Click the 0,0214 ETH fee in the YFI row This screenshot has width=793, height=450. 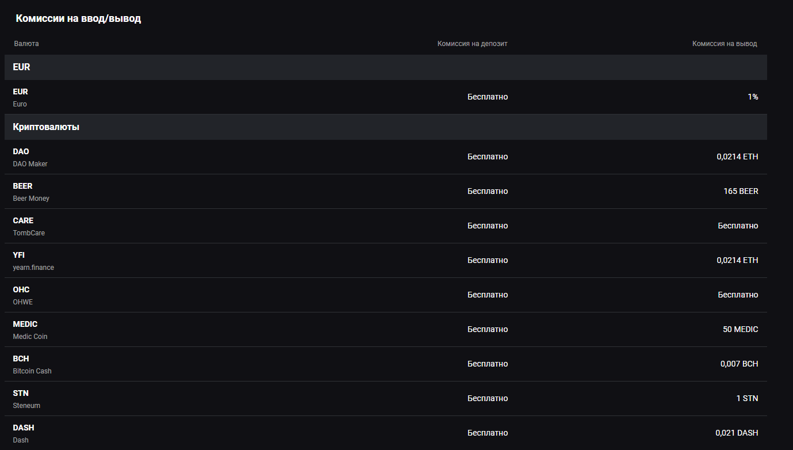[737, 260]
